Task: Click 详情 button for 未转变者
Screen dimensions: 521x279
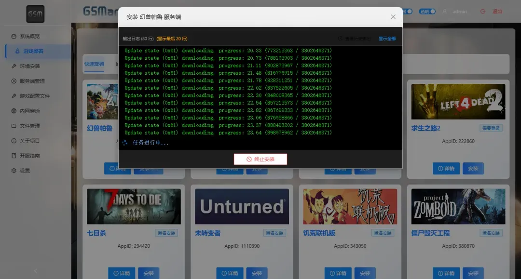Action: click(230, 273)
